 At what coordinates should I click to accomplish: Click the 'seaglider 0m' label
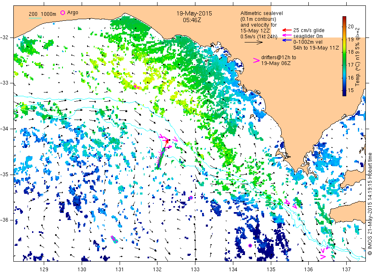coord(308,36)
